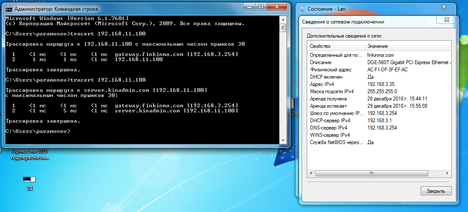
Task: Click the finkinma.com value
Action: coord(381,55)
